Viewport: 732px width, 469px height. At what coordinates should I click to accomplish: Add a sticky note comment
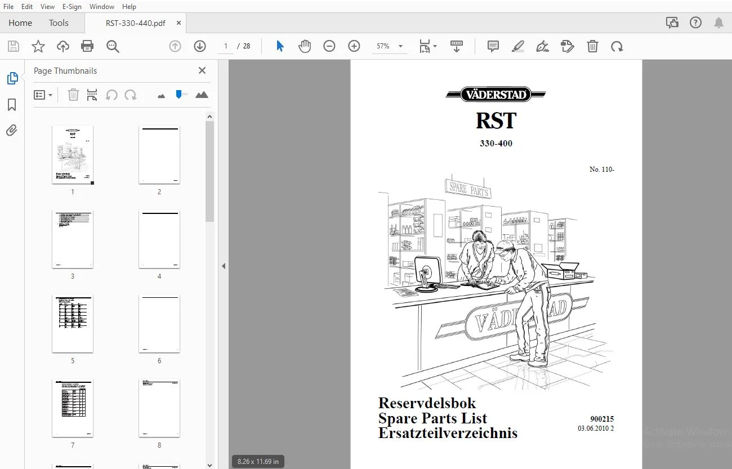click(x=493, y=46)
